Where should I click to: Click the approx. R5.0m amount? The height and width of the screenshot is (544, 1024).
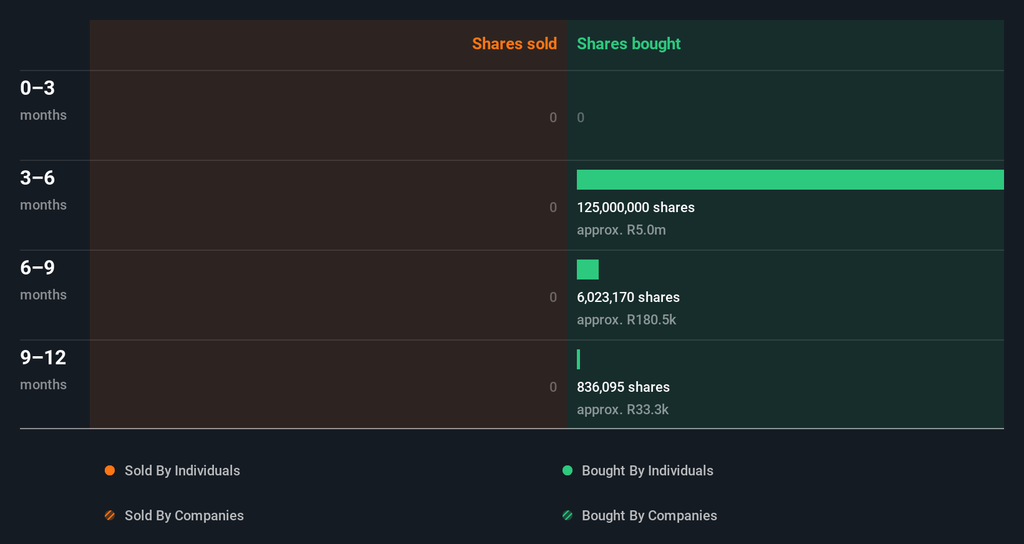coord(621,230)
